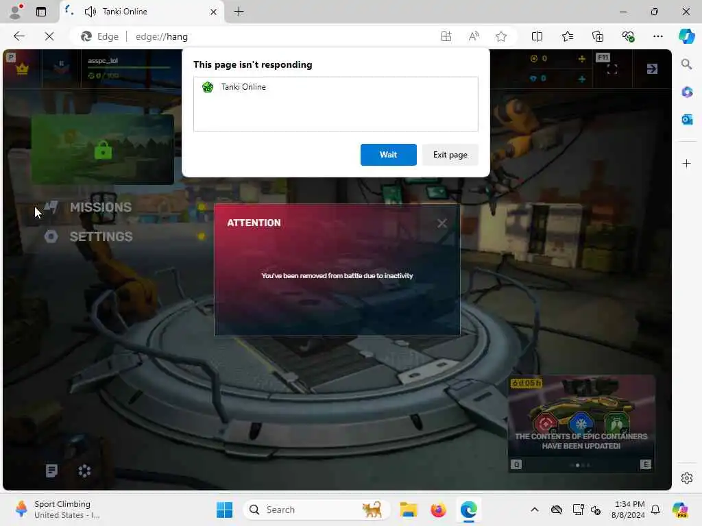Open the game SETTINGS menu item
702x526 pixels.
click(x=101, y=236)
